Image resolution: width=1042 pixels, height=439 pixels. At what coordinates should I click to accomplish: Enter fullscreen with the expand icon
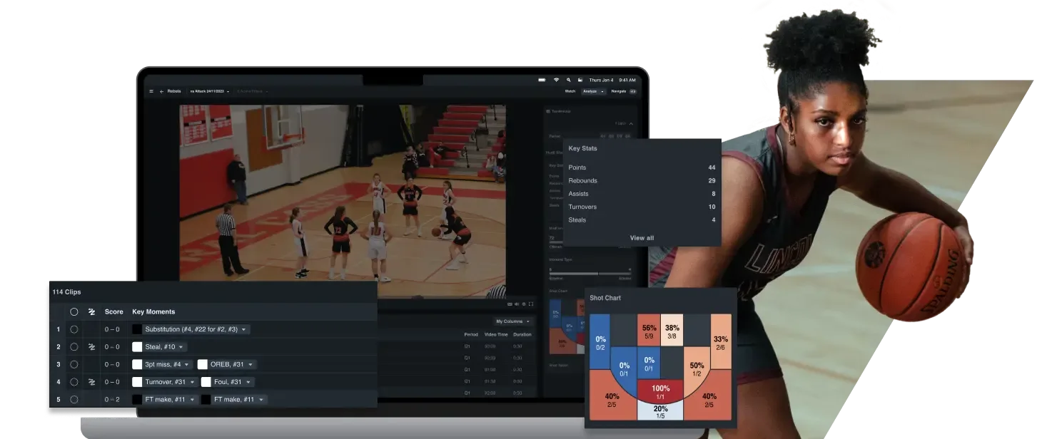coord(532,304)
